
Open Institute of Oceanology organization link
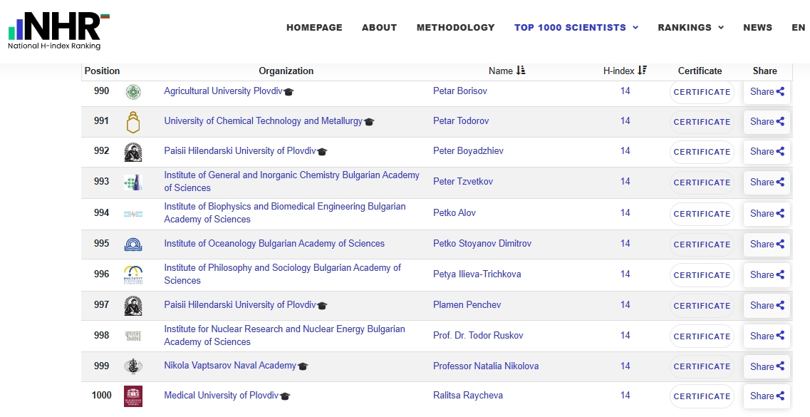(274, 243)
